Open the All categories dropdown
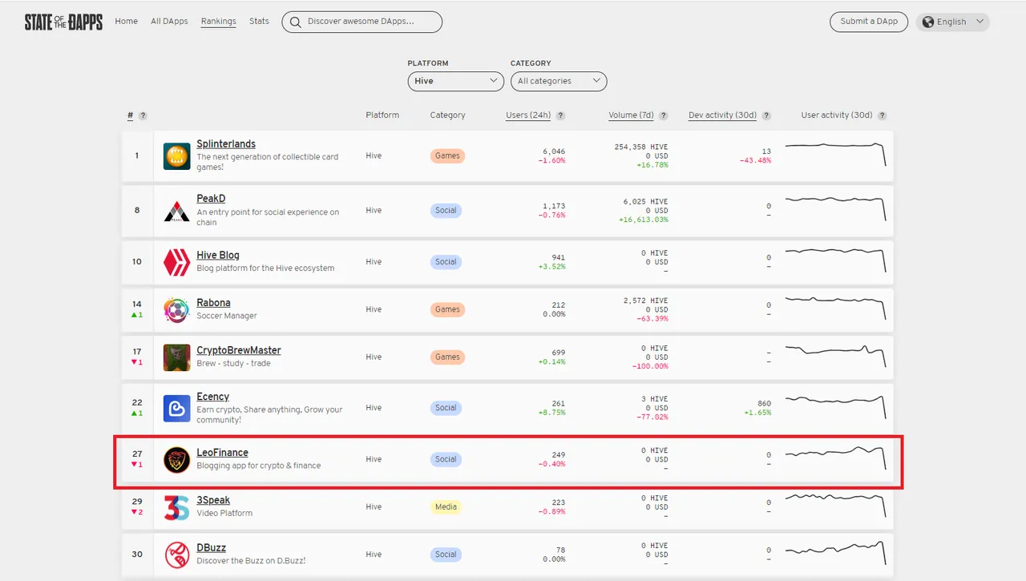The width and height of the screenshot is (1026, 581). [x=559, y=81]
